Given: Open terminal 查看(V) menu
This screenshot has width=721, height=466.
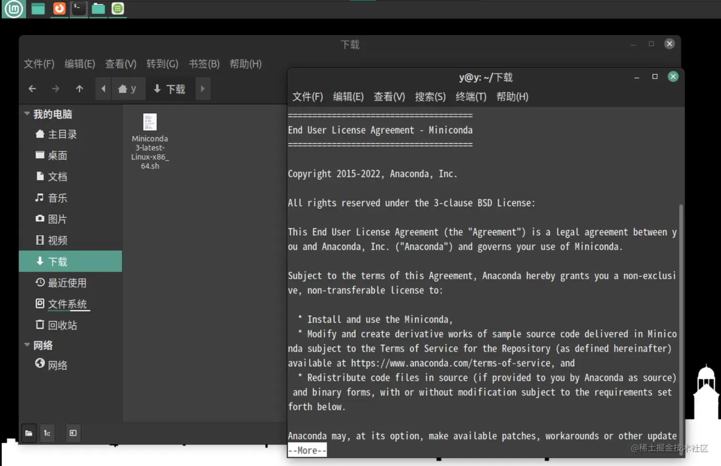Looking at the screenshot, I should pyautogui.click(x=389, y=97).
